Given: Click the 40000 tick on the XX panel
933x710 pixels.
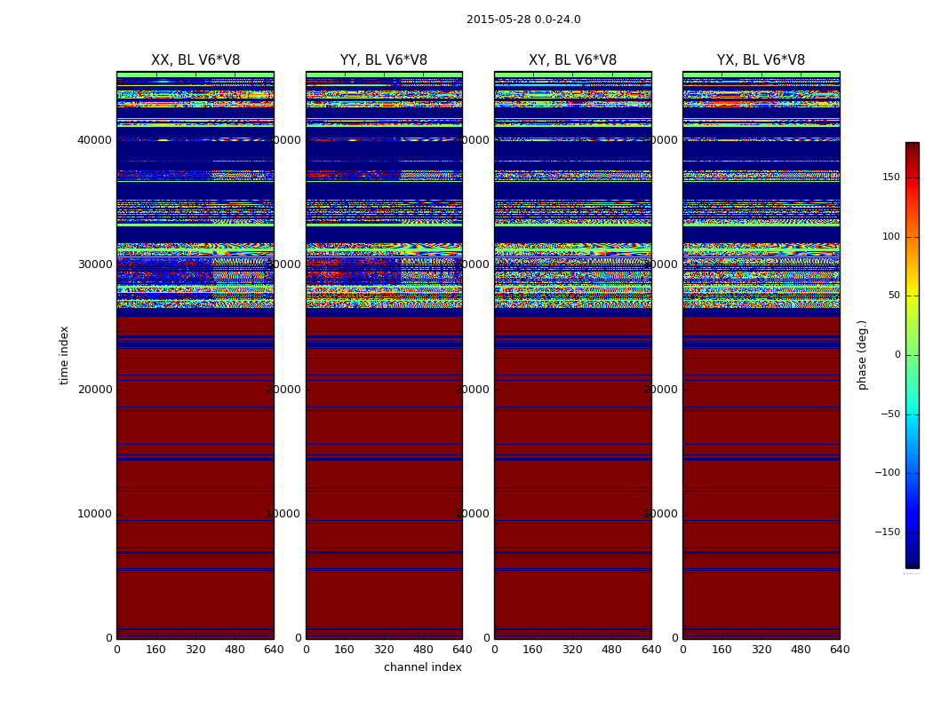Looking at the screenshot, I should click(94, 139).
